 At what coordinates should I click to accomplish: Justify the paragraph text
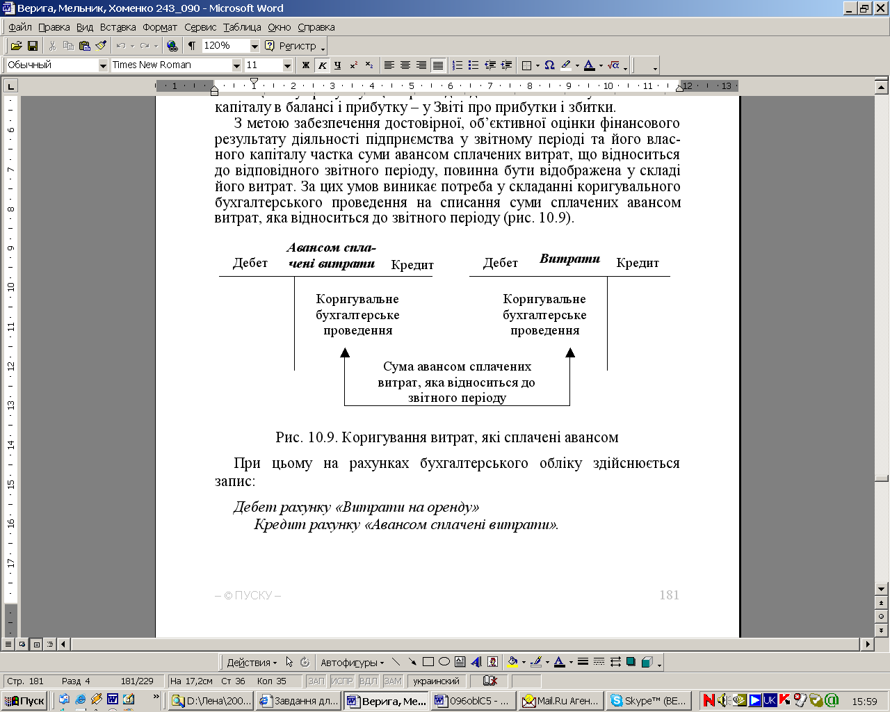tap(437, 65)
